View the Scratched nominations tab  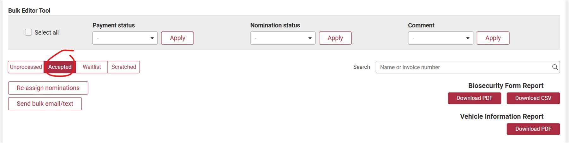coord(123,67)
